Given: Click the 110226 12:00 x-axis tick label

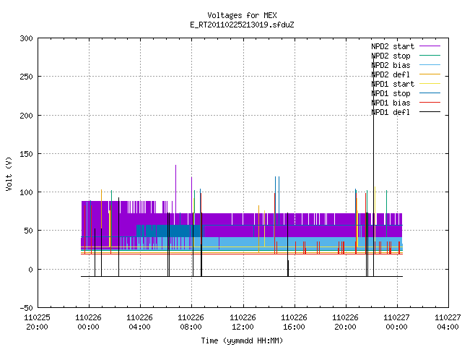Looking at the screenshot, I should (x=243, y=322).
